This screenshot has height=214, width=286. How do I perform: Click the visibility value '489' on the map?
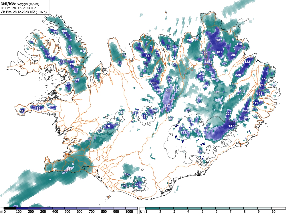[x=90, y=139]
